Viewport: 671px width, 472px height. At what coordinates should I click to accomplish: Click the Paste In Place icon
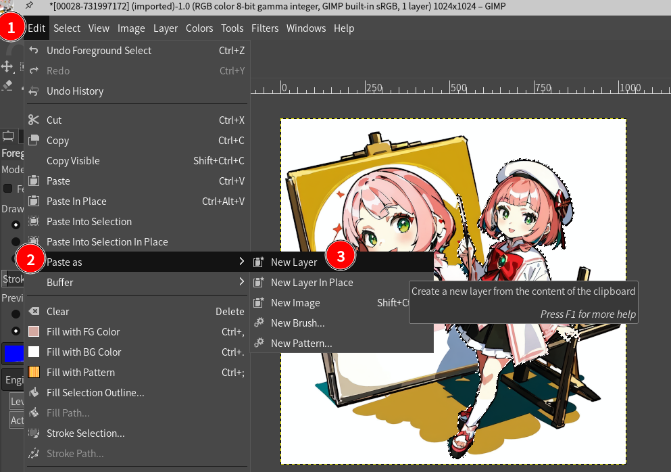pos(34,202)
